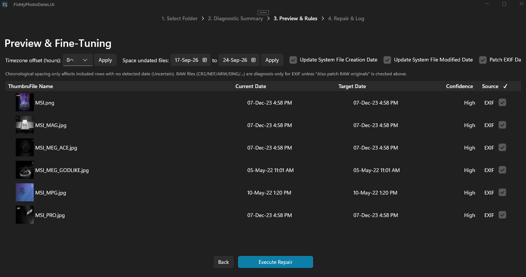Uncheck include box for MSI.png row

click(x=502, y=102)
